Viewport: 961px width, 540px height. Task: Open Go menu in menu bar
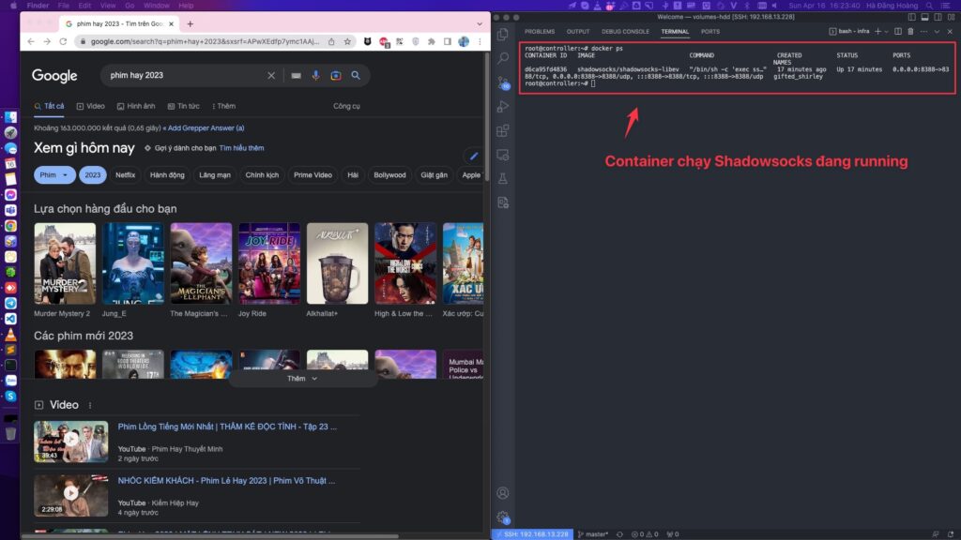coord(130,6)
